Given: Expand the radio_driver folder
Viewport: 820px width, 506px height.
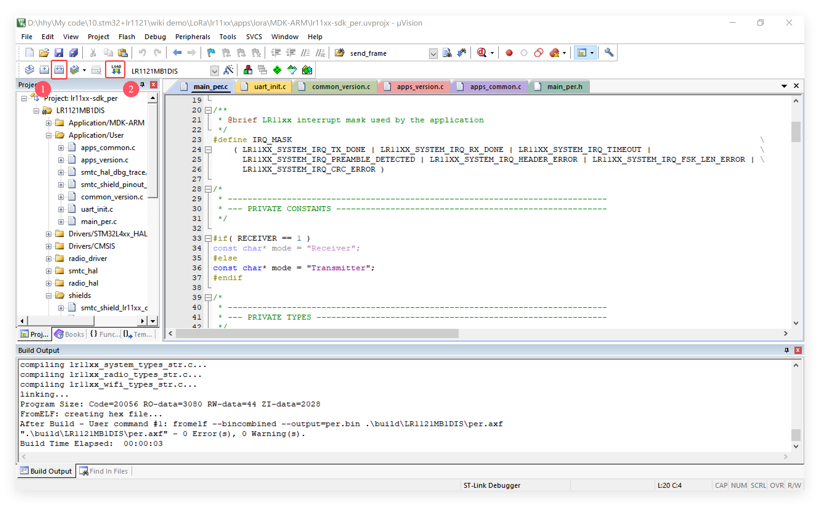Looking at the screenshot, I should pos(48,258).
